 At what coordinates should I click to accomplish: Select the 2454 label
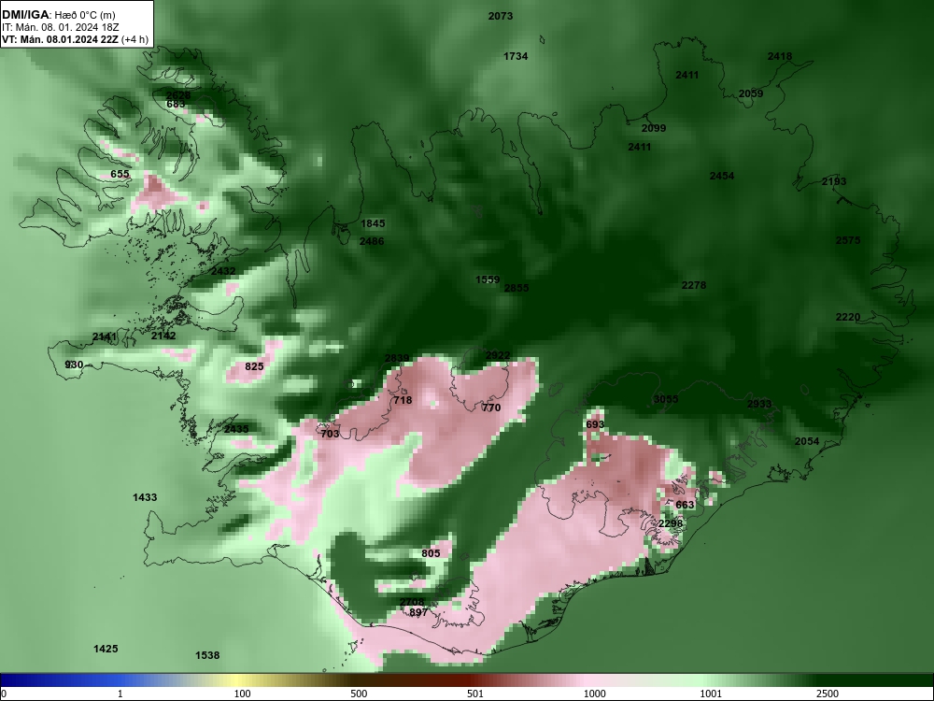pyautogui.click(x=722, y=176)
